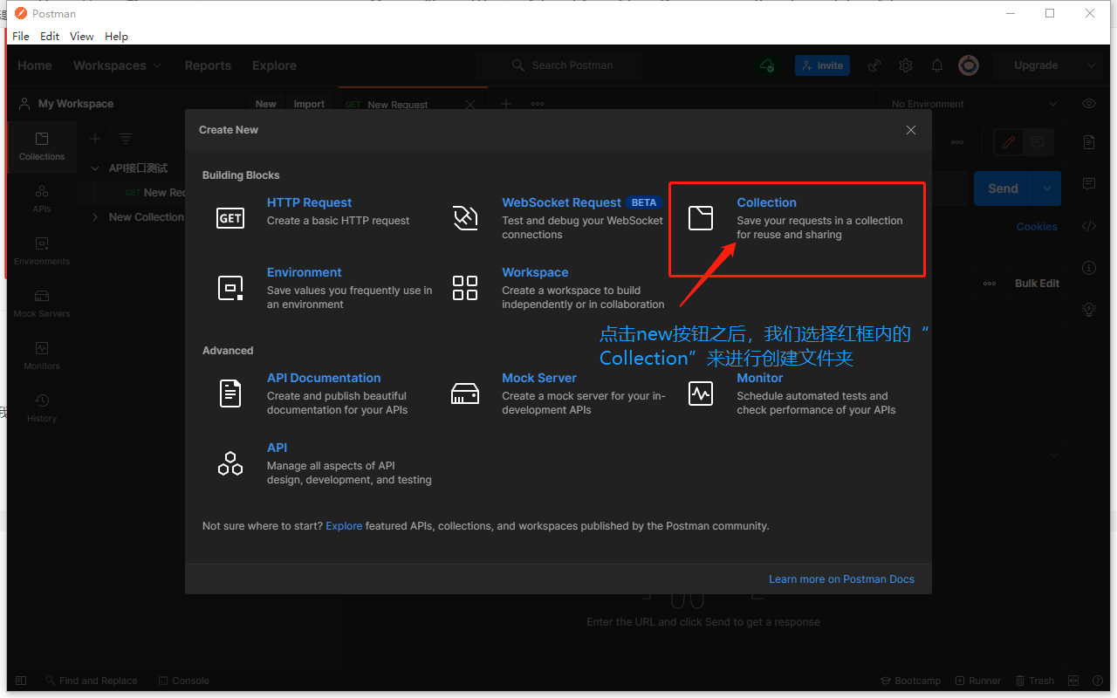This screenshot has height=698, width=1117.
Task: Open the No Environment dropdown
Action: click(x=975, y=104)
